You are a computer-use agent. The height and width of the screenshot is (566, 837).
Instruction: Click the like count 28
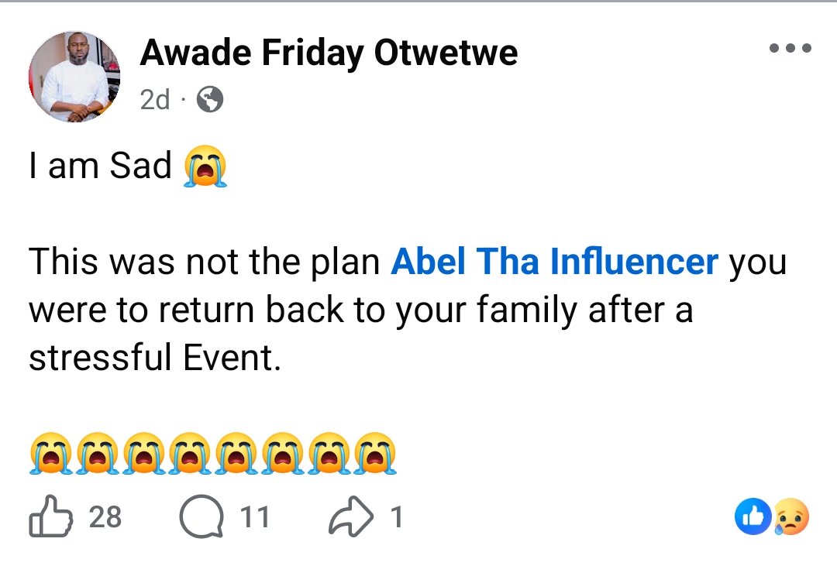(105, 517)
